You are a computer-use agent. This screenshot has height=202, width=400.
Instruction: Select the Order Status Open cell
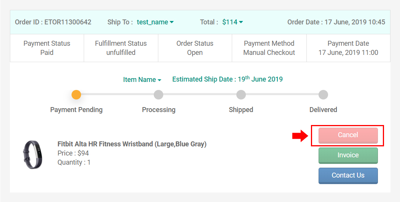click(195, 48)
